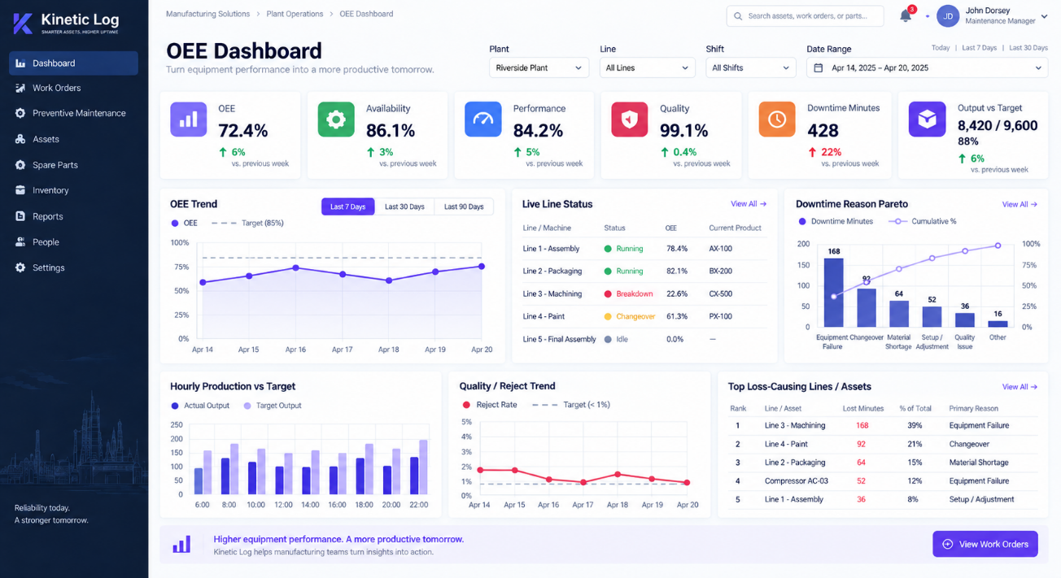Screen dimensions: 1061x578
Task: Click the search assets input field
Action: (x=806, y=15)
